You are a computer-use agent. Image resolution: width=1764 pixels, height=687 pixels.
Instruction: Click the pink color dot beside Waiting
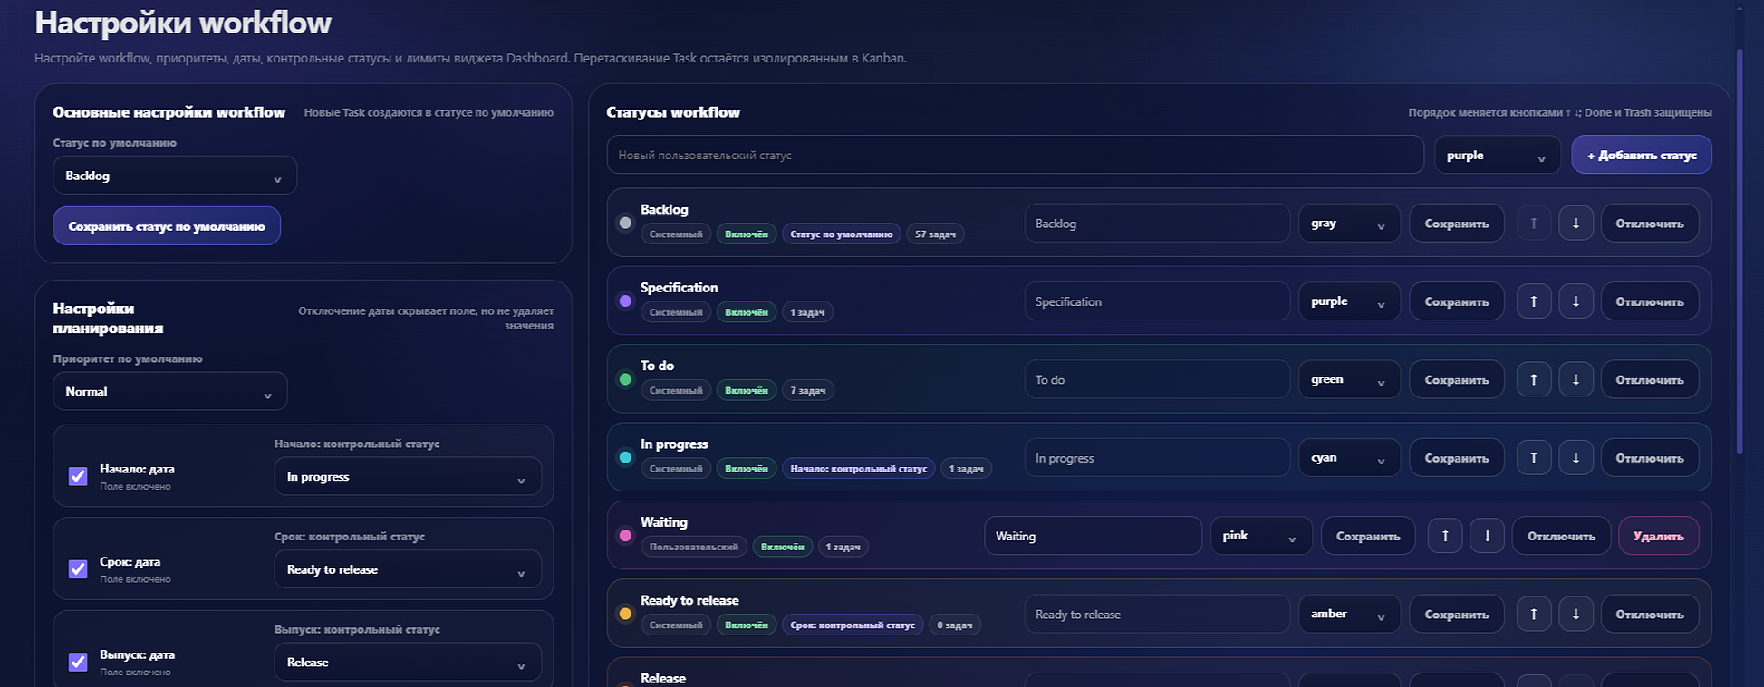[x=625, y=535]
